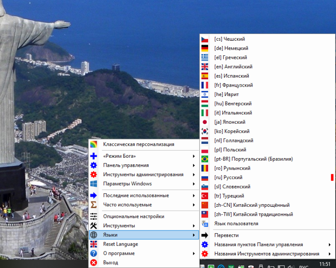
Task: Click the sliders Опциональные настройки icon
Action: click(x=94, y=217)
